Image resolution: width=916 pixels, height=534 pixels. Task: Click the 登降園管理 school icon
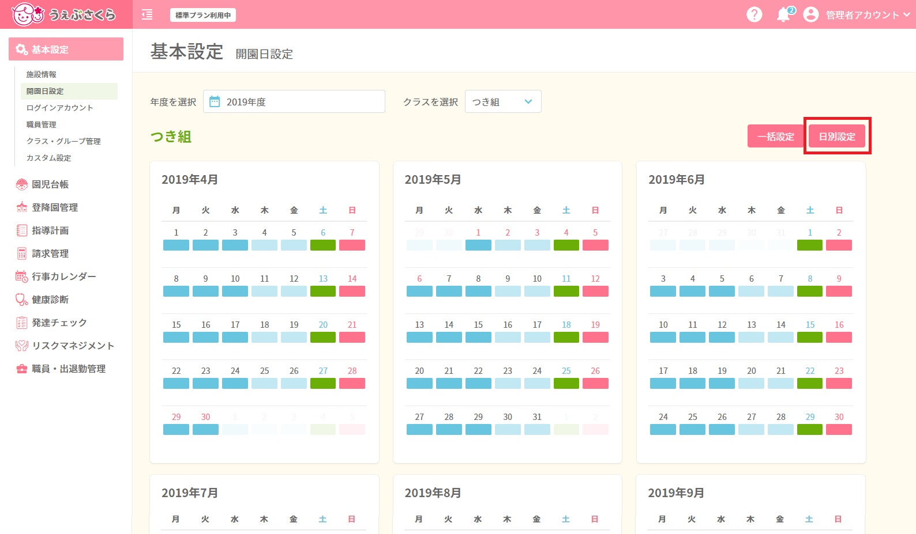(x=22, y=207)
